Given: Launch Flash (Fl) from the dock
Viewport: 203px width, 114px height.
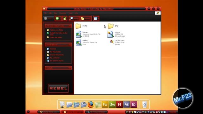Looking at the screenshot, I should coord(119,104).
